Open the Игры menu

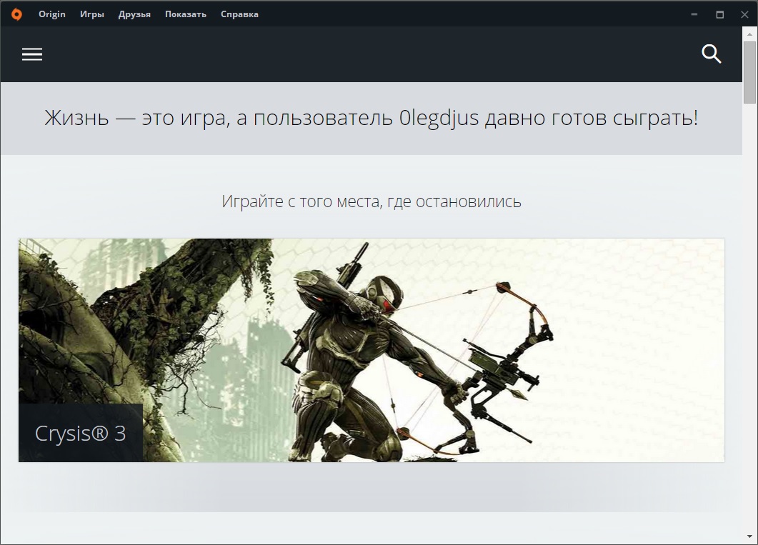[x=92, y=14]
